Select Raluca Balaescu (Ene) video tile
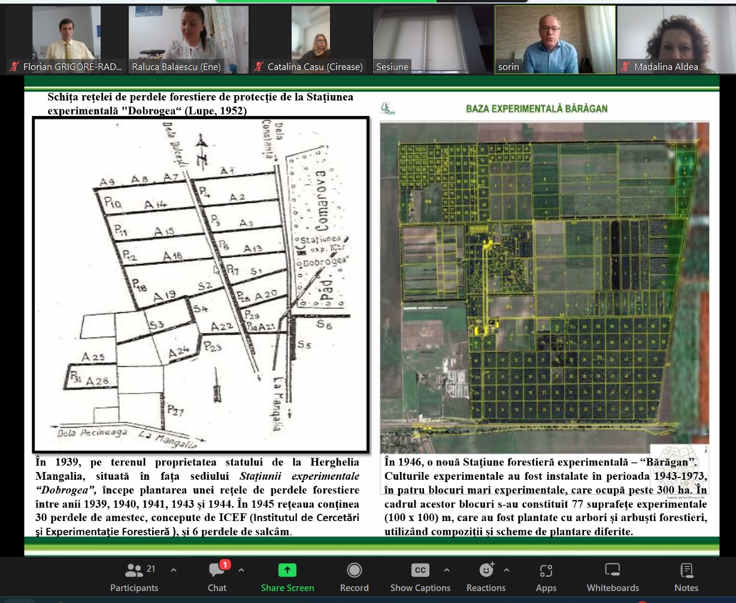The height and width of the screenshot is (603, 736). tap(188, 36)
